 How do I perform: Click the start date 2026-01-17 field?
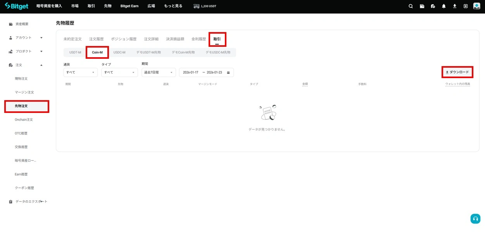[191, 72]
